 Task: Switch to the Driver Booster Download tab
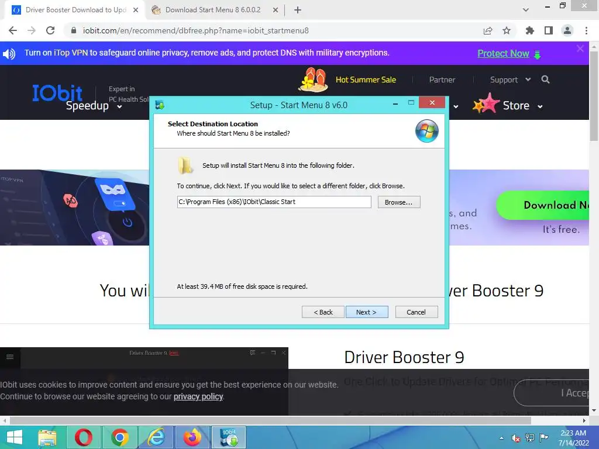[75, 10]
